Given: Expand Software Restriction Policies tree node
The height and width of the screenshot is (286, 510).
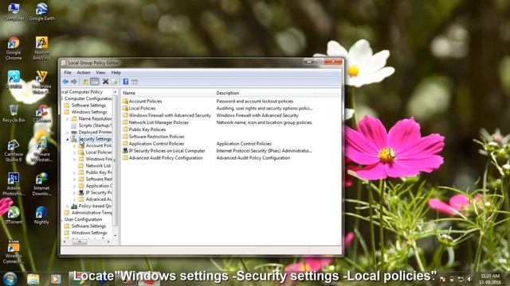Looking at the screenshot, I should coord(74,180).
